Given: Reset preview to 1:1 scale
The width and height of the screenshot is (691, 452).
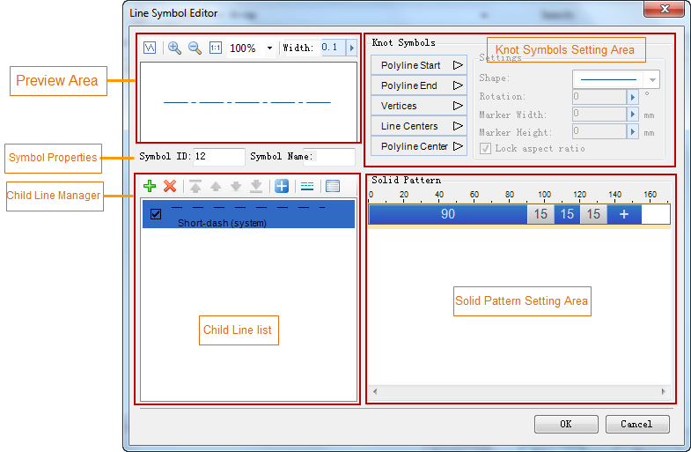Looking at the screenshot, I should pos(216,48).
